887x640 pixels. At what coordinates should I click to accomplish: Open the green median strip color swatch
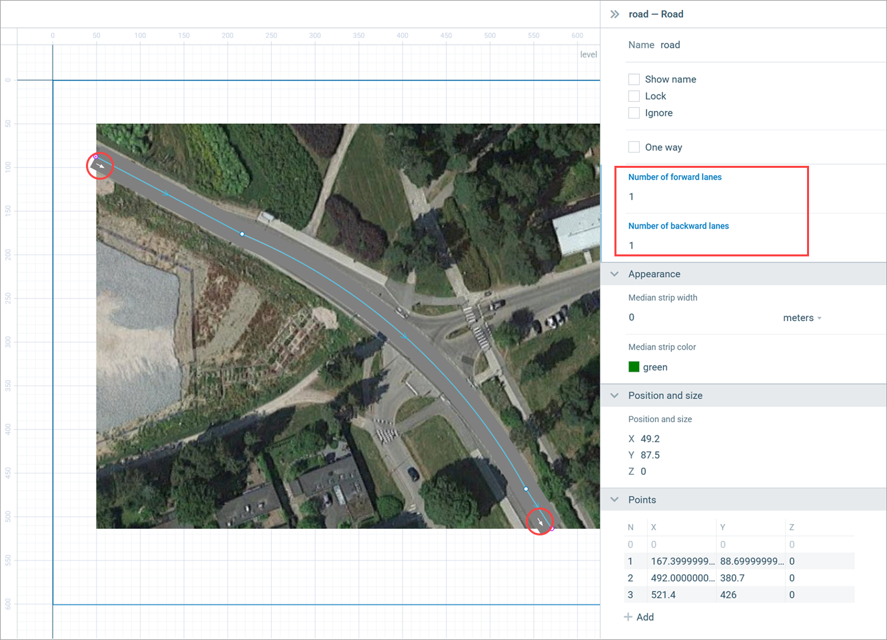point(634,367)
